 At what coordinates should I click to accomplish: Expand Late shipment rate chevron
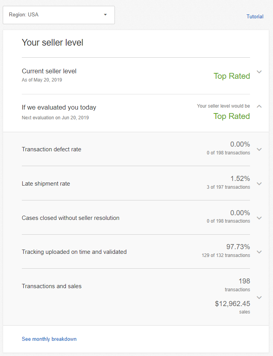pyautogui.click(x=259, y=184)
